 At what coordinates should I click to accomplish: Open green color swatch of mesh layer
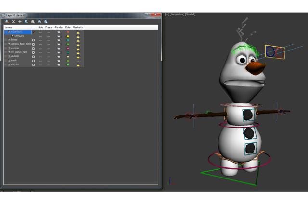68,61
